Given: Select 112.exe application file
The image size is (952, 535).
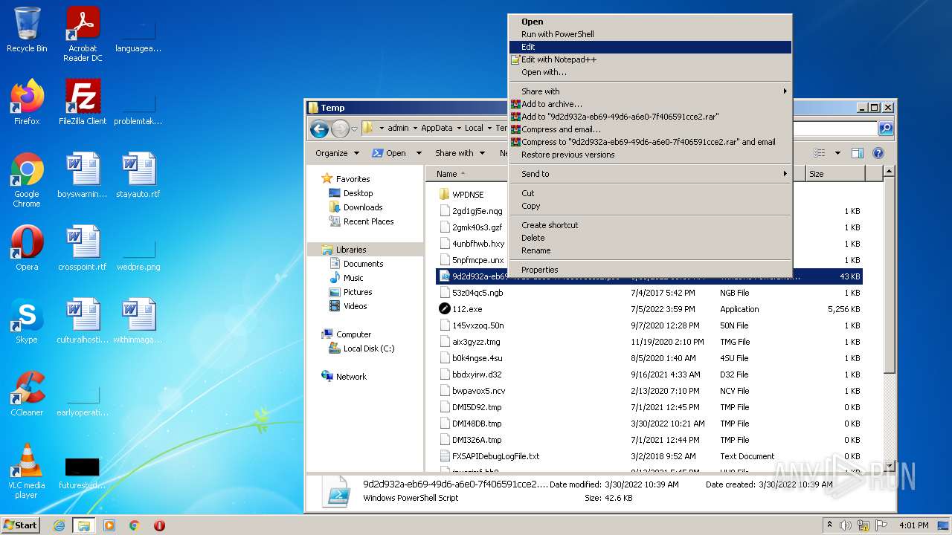Looking at the screenshot, I should 467,309.
